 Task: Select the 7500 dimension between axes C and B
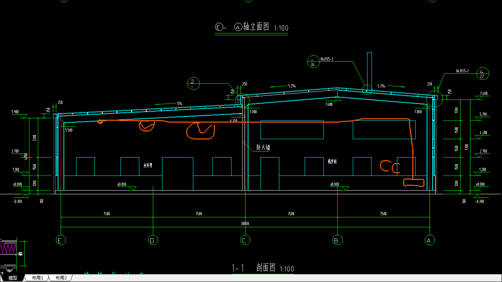click(291, 214)
